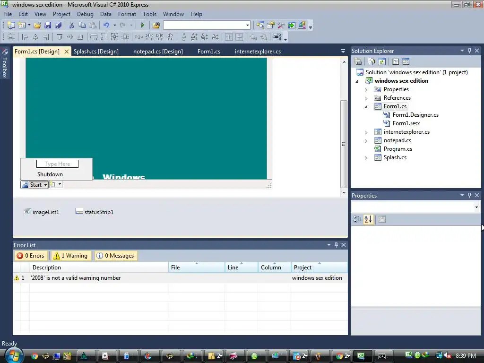The image size is (484, 363).
Task: Pin the Error List panel
Action: click(336, 245)
